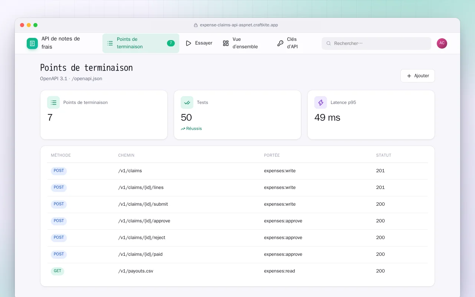Click the 49 ms latency value
The height and width of the screenshot is (297, 475).
tap(327, 118)
